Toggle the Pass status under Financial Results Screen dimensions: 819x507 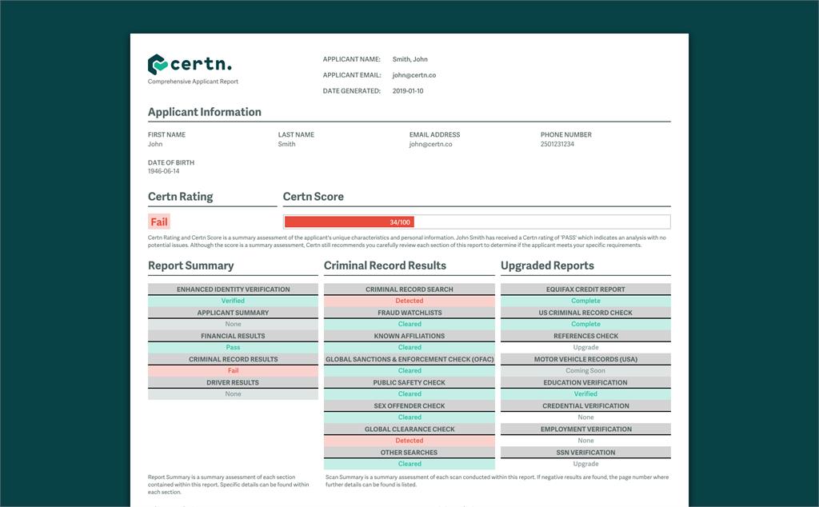[233, 347]
